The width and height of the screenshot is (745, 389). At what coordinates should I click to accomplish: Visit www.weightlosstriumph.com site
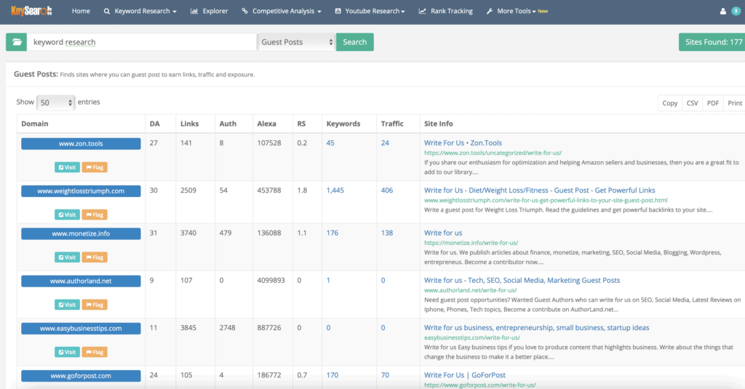tap(67, 214)
